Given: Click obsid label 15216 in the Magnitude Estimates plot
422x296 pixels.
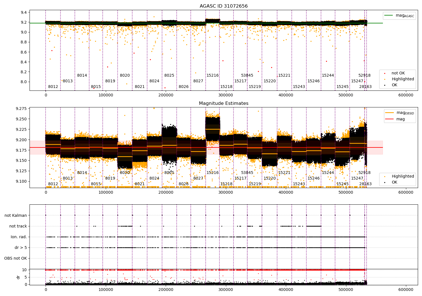Looking at the screenshot, I should (213, 173).
